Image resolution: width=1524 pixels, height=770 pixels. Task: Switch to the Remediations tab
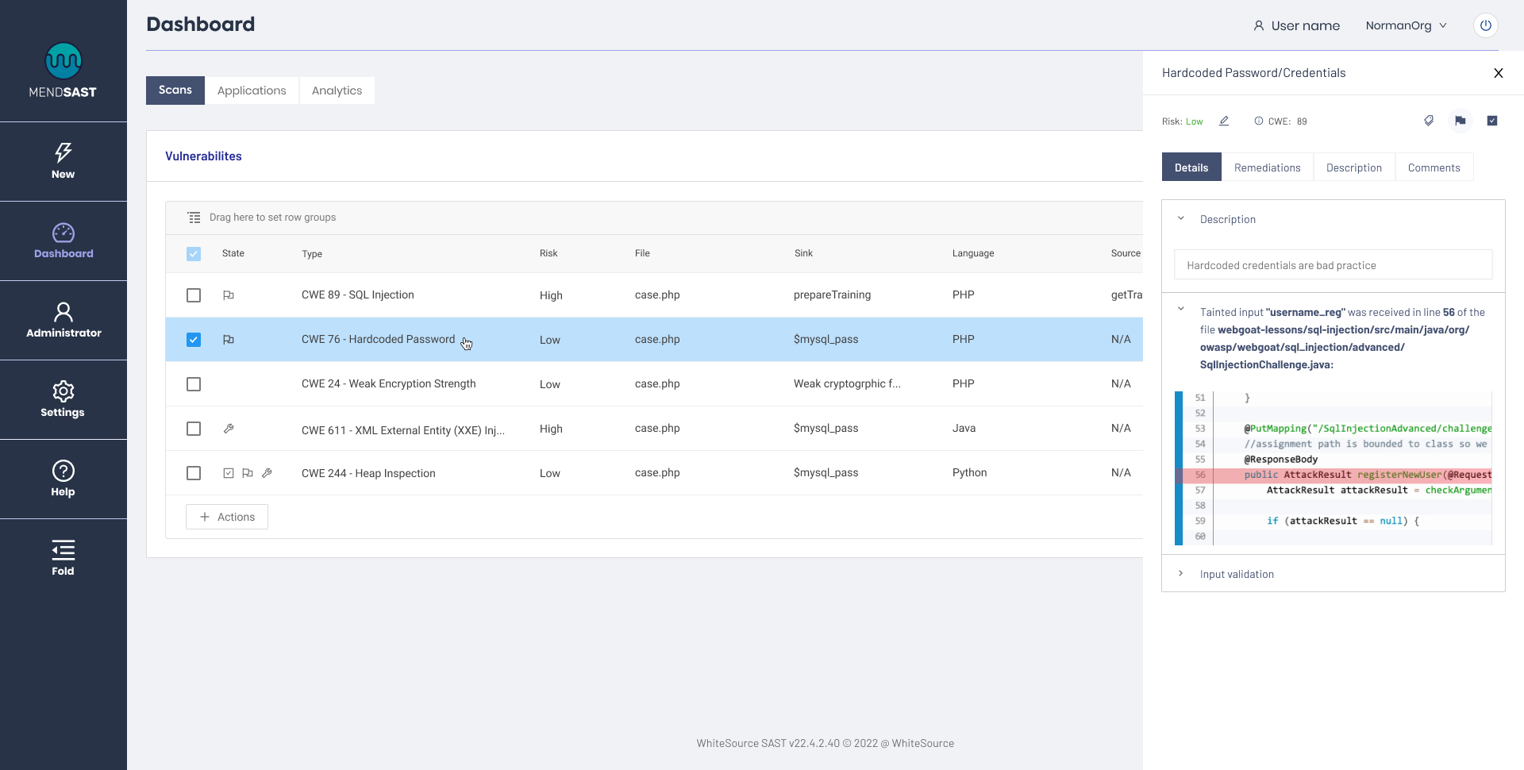(x=1267, y=167)
